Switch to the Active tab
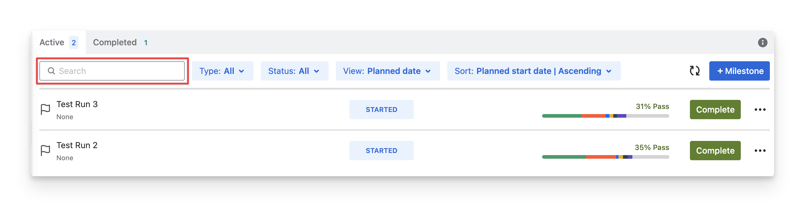The height and width of the screenshot is (207, 805). coord(58,43)
